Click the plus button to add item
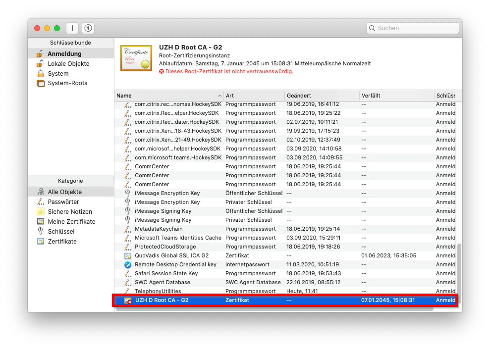This screenshot has height=349, width=490. (72, 28)
